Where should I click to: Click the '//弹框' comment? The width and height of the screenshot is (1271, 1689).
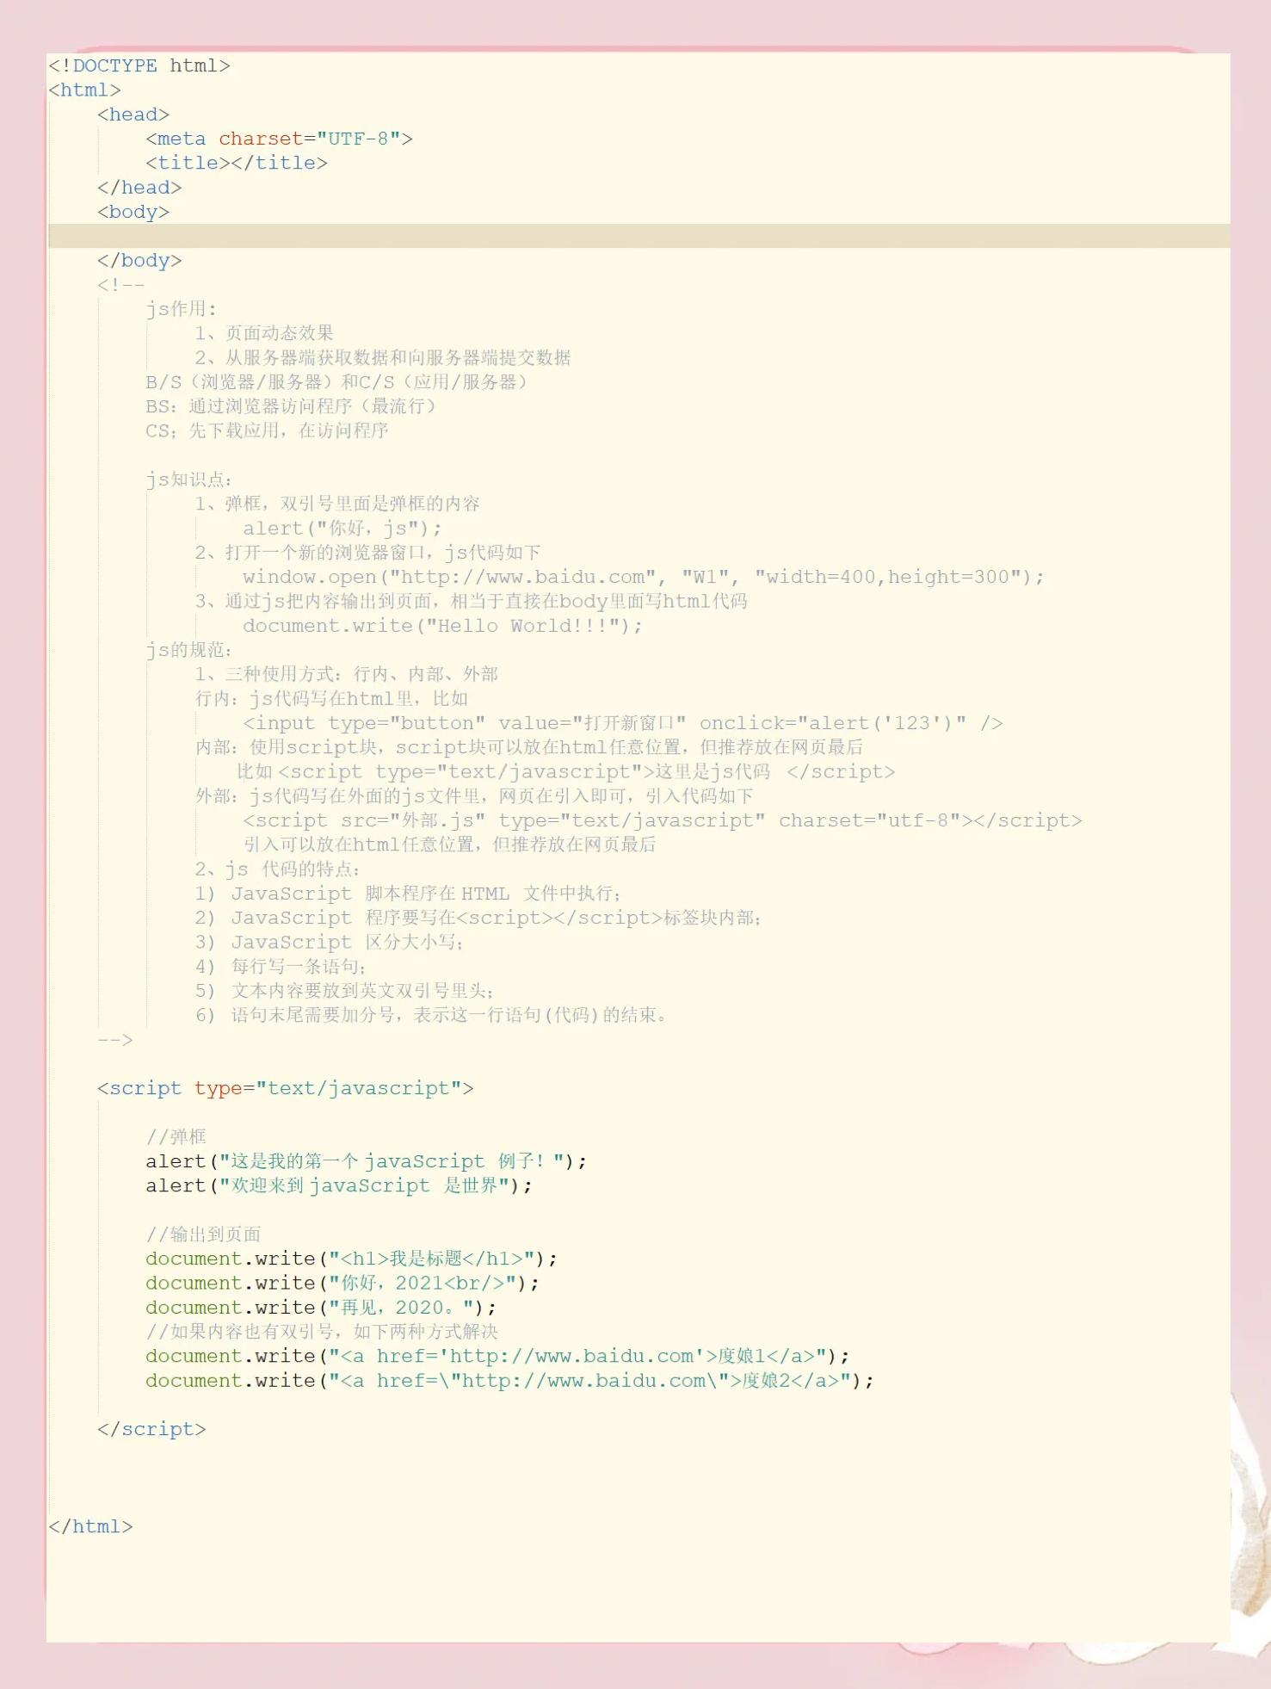coord(176,1136)
